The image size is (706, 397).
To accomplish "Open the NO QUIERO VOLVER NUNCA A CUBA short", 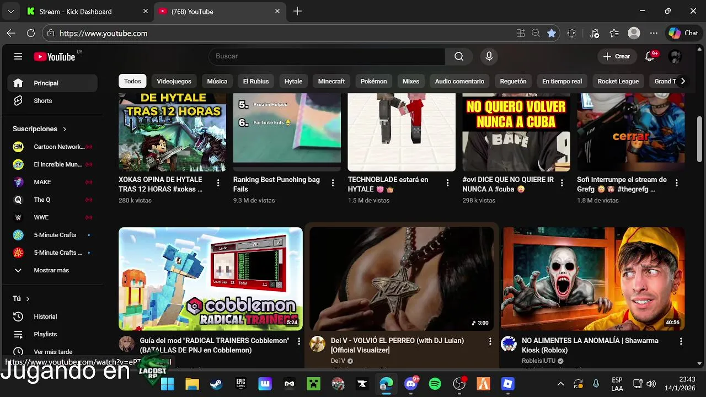I will 516,132.
